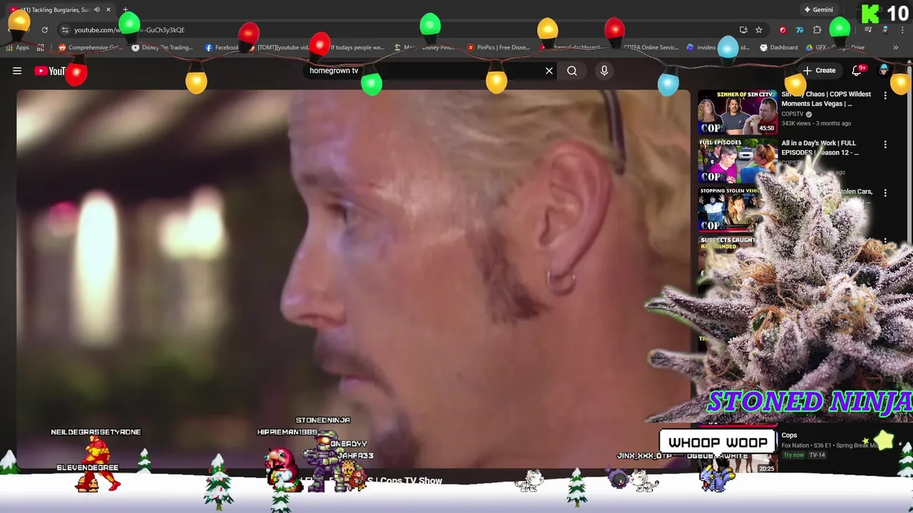This screenshot has width=913, height=513.
Task: Open options for Sin City Chaos video
Action: [885, 95]
